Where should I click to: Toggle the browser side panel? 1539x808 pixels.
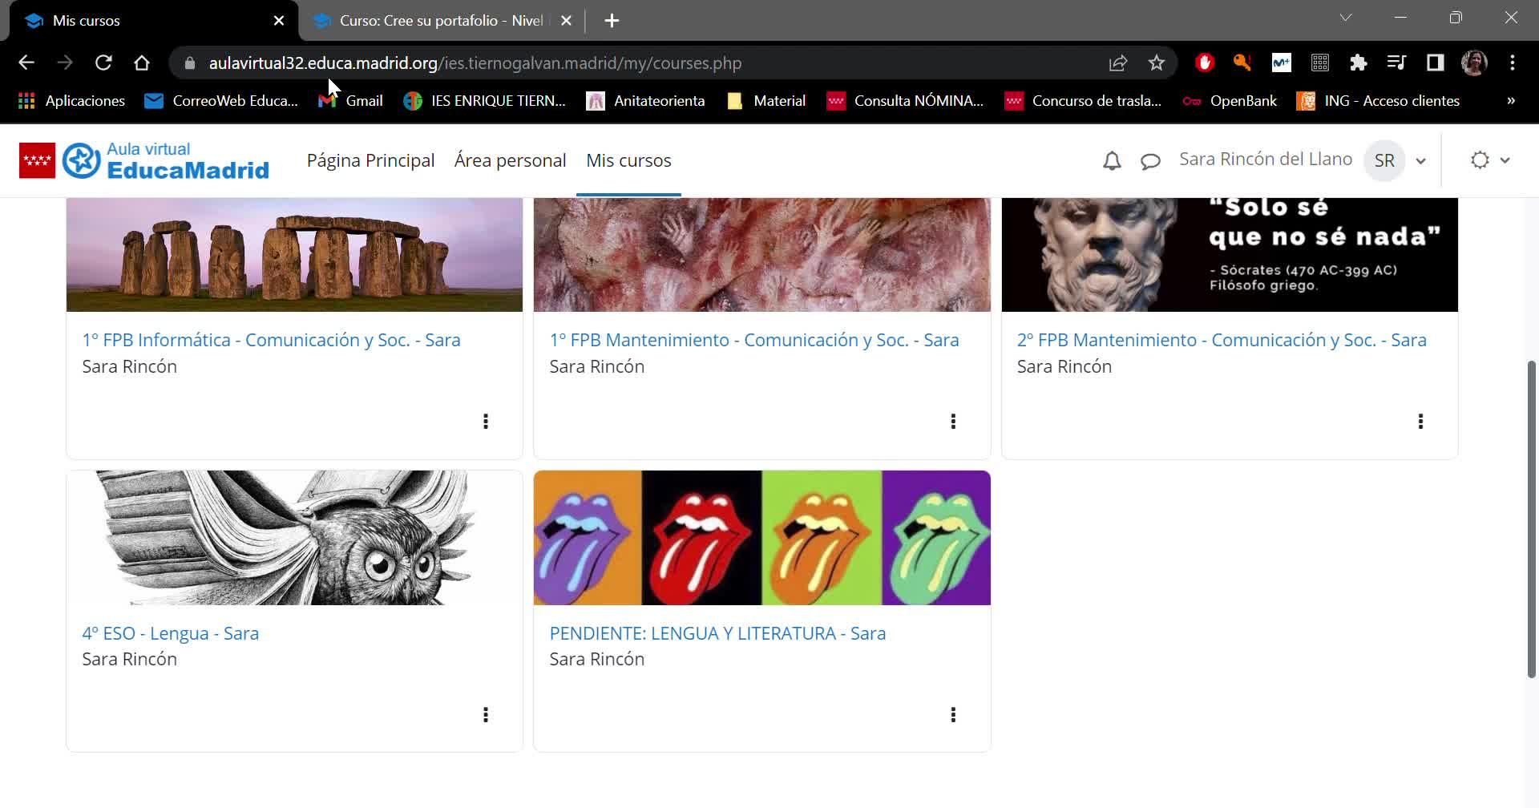click(x=1435, y=63)
